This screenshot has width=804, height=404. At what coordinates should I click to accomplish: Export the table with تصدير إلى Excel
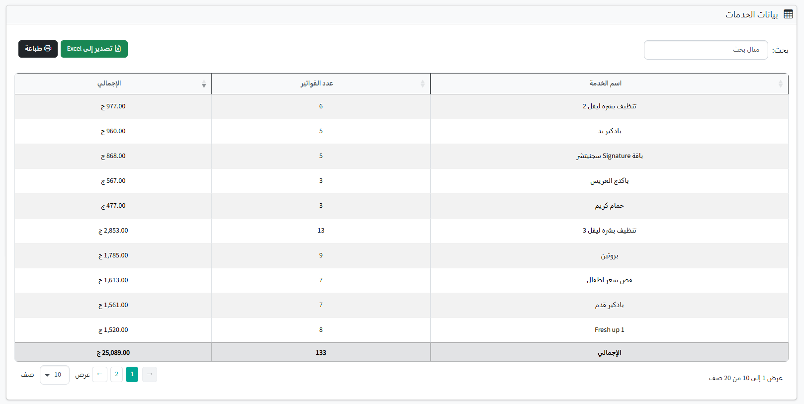pyautogui.click(x=94, y=49)
